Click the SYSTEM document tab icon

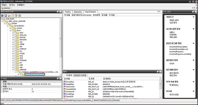(2, 8)
